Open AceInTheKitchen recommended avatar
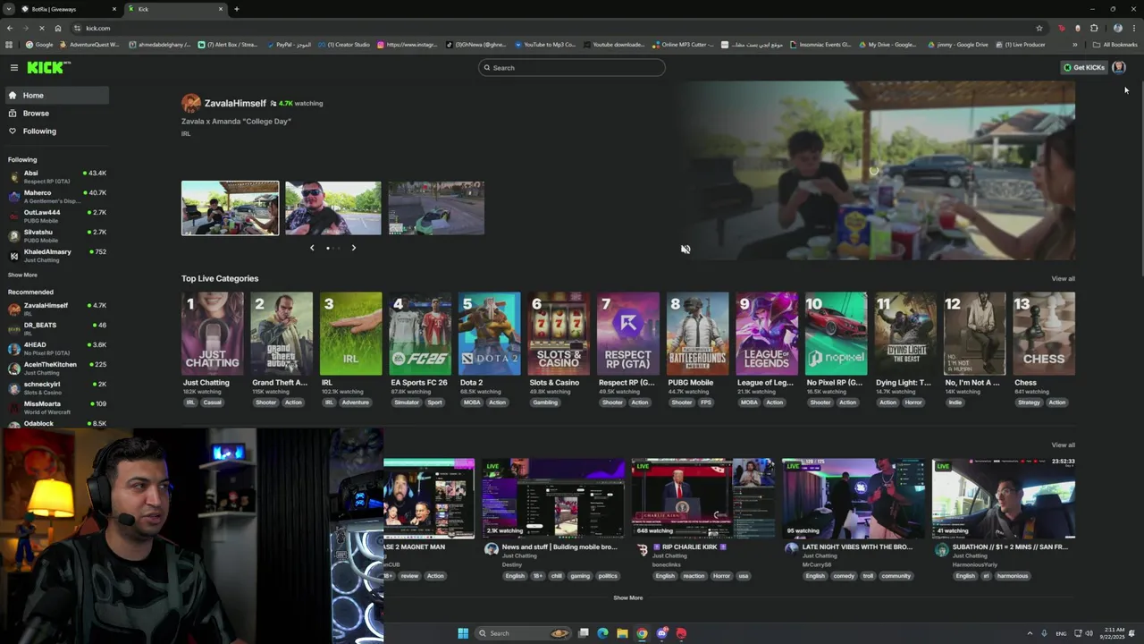Screen dimensions: 1144x644 tap(13, 368)
